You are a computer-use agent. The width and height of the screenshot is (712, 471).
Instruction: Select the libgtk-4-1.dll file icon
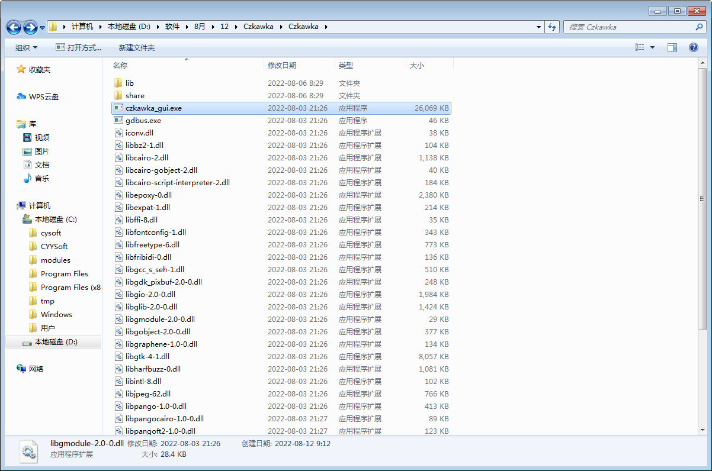(118, 356)
